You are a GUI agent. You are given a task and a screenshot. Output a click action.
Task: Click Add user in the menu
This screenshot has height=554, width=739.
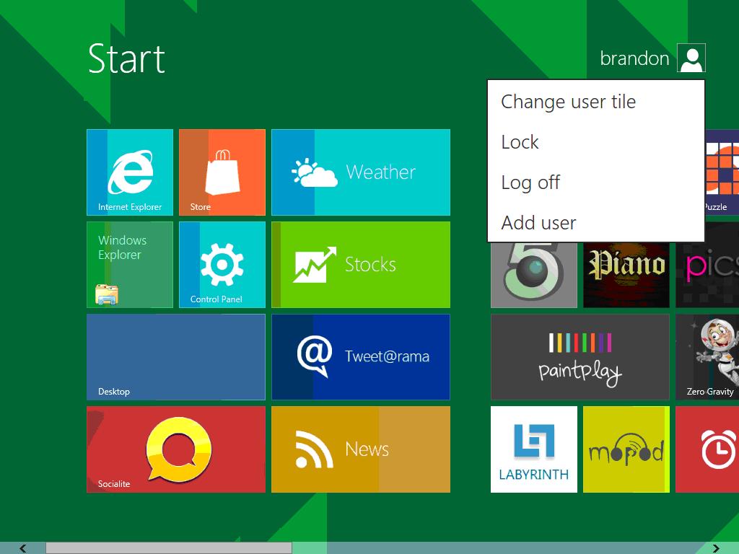538,223
